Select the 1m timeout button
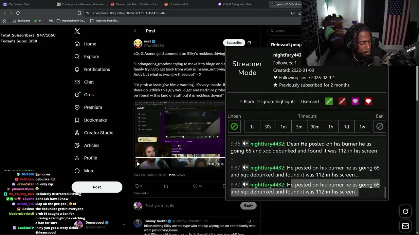Image resolution: width=419 pixels, height=235 pixels. pos(283,127)
